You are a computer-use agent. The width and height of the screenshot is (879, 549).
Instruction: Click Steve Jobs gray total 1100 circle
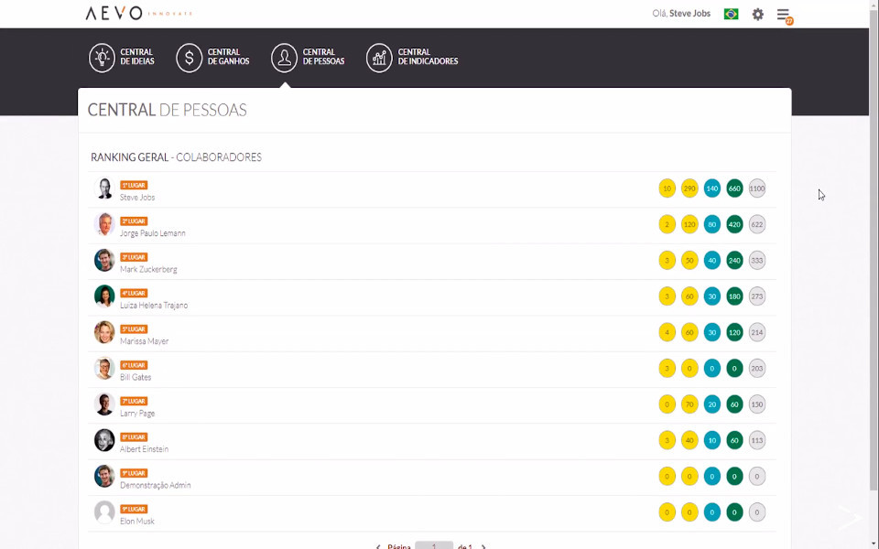coord(757,188)
